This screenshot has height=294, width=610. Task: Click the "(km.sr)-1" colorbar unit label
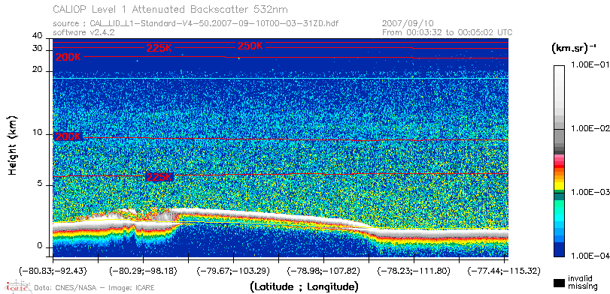coord(573,49)
